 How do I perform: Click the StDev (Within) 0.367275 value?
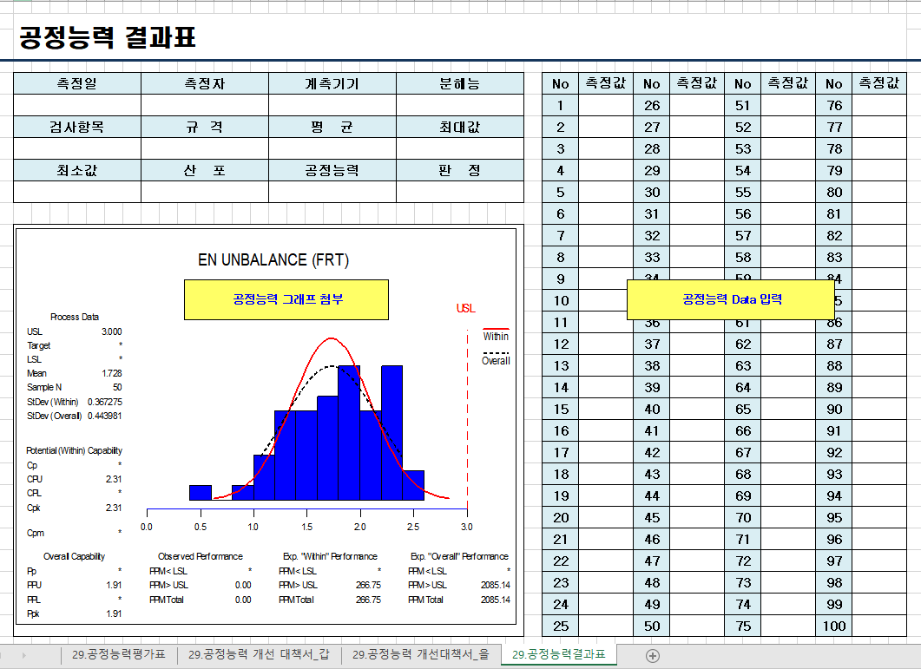[x=104, y=402]
